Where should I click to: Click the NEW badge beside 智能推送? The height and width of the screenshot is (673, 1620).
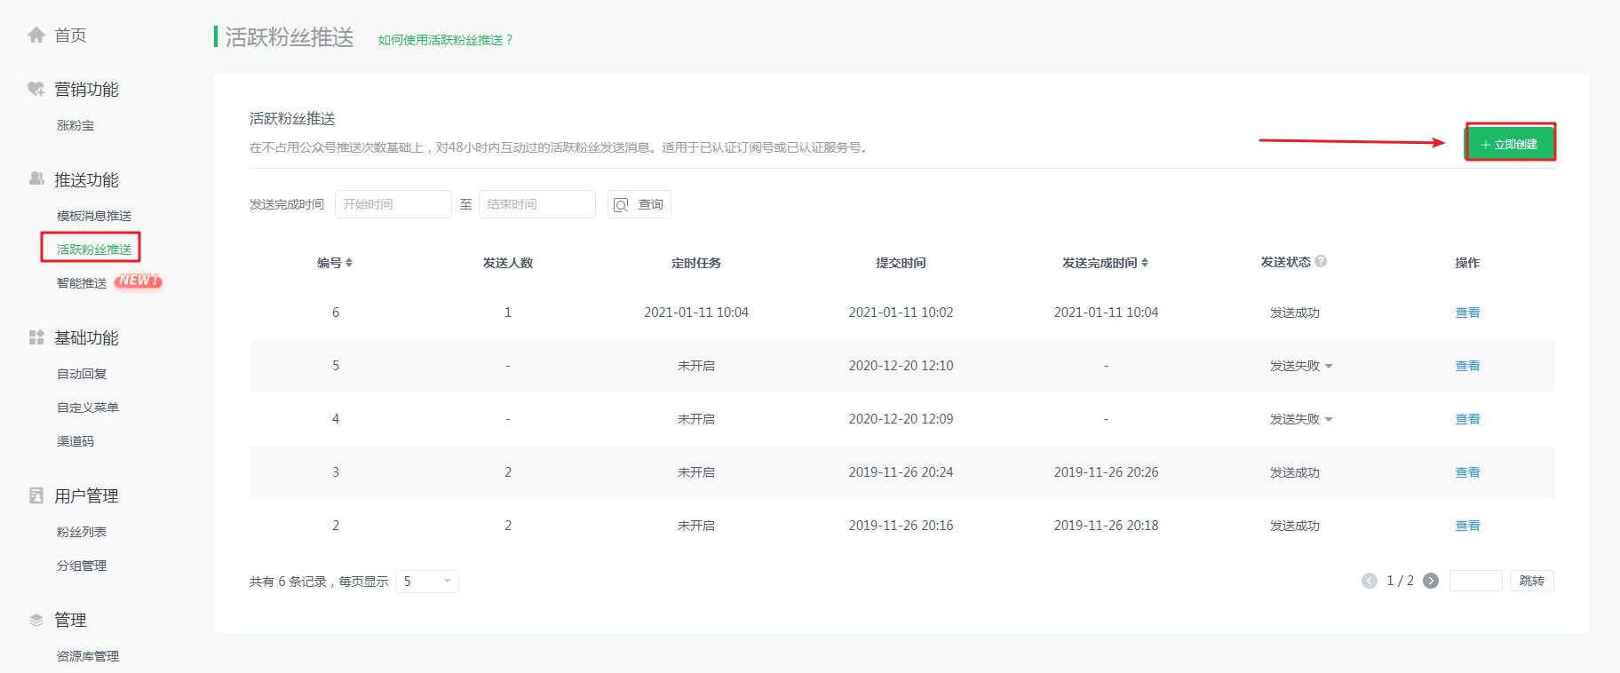pyautogui.click(x=139, y=281)
